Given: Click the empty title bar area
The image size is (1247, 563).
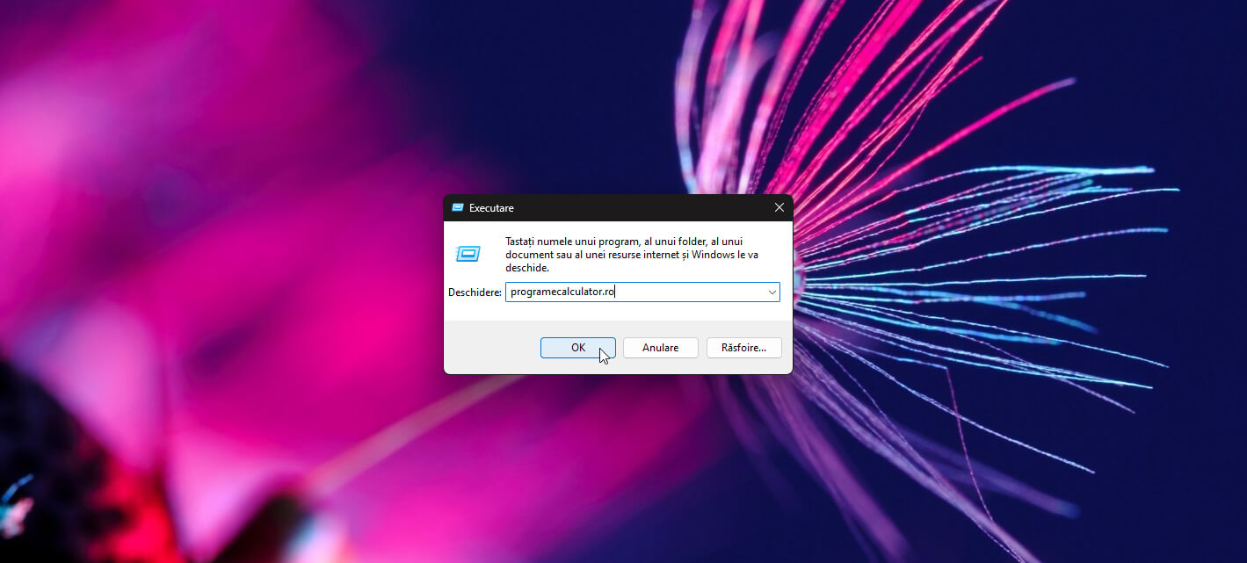Looking at the screenshot, I should (x=633, y=208).
